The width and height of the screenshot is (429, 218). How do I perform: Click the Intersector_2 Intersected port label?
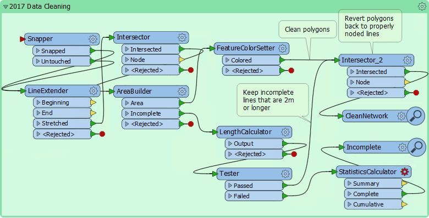coord(371,72)
